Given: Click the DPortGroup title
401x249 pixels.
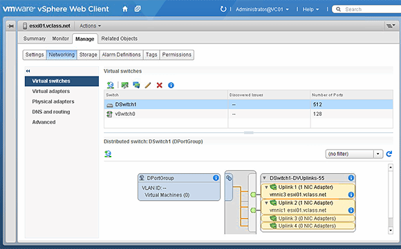Looking at the screenshot, I should point(160,178).
